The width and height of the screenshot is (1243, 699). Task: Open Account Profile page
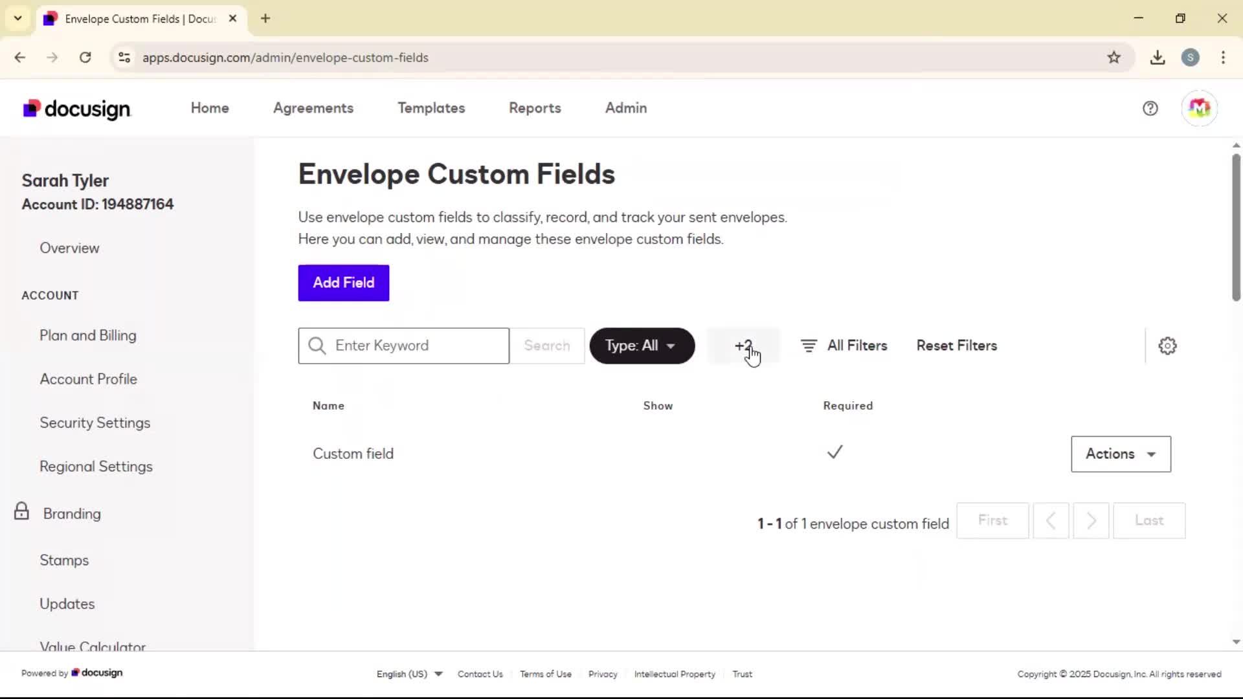click(89, 379)
